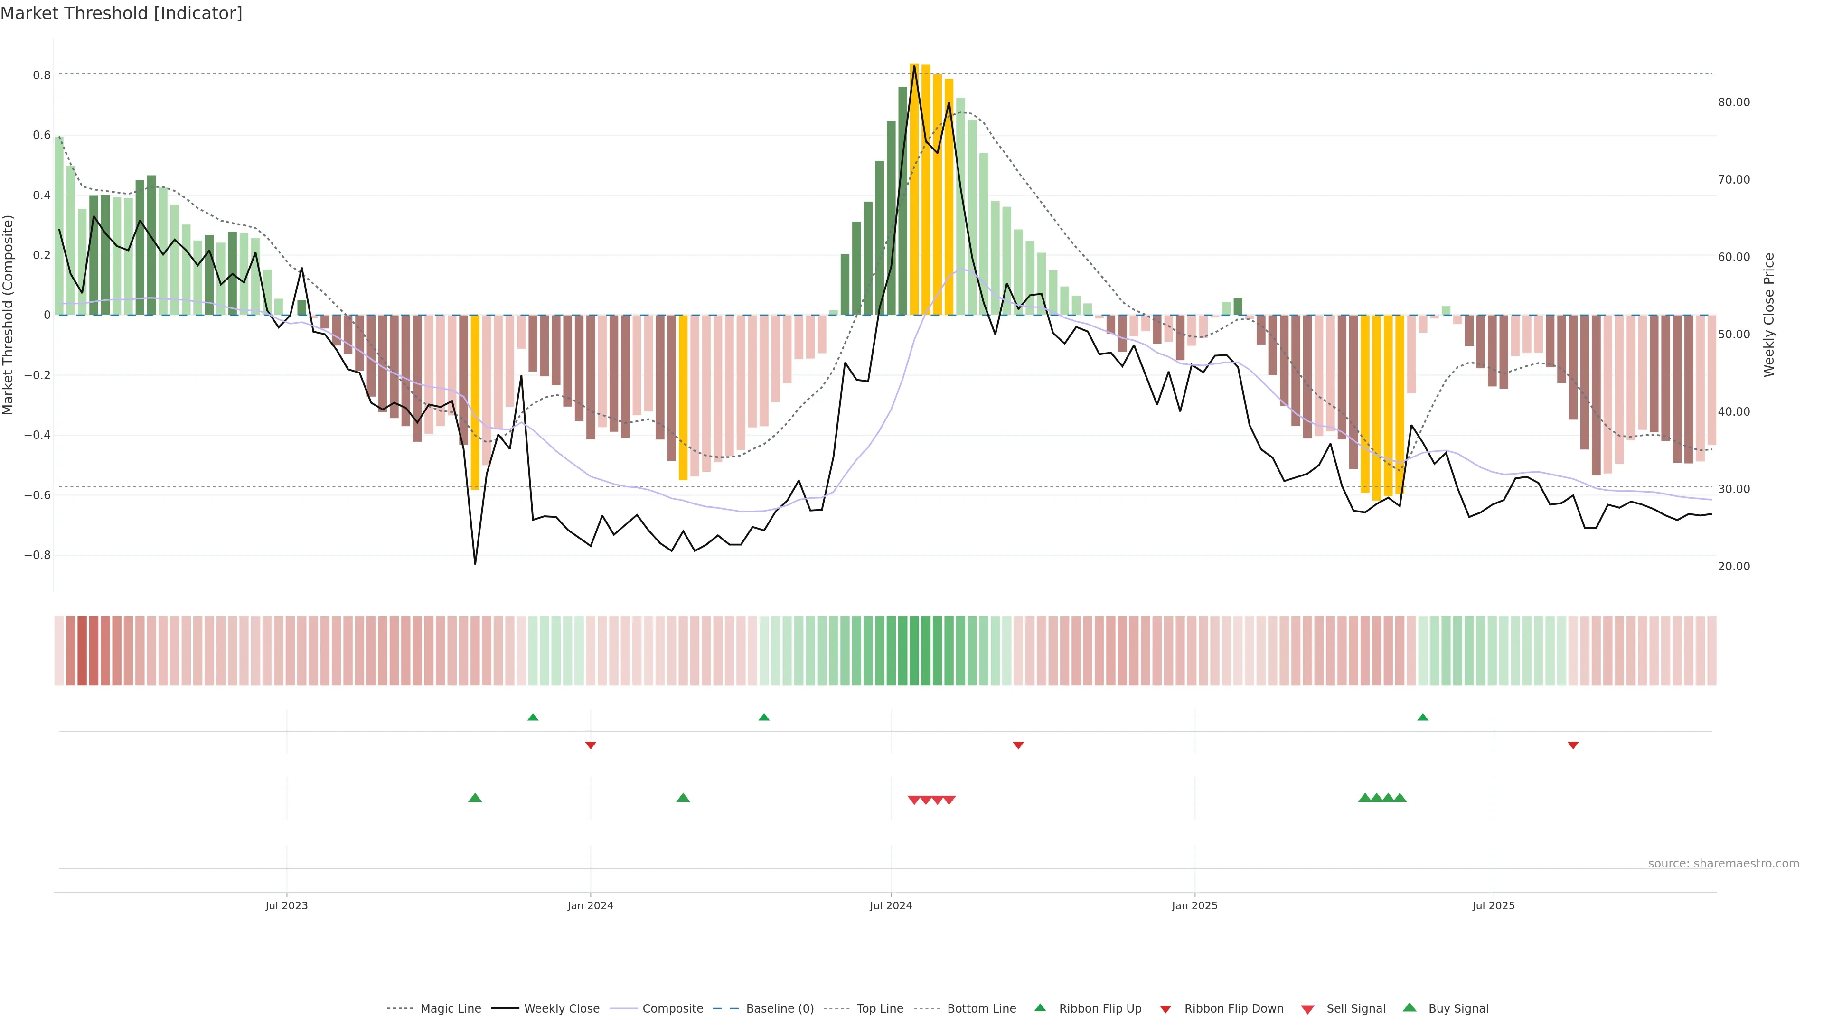
Task: Toggle the Weekly Close legend entry
Action: (561, 1009)
